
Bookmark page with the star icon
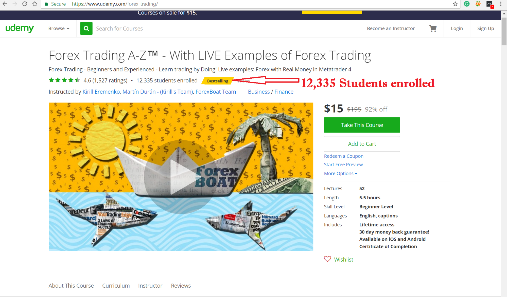(x=455, y=4)
